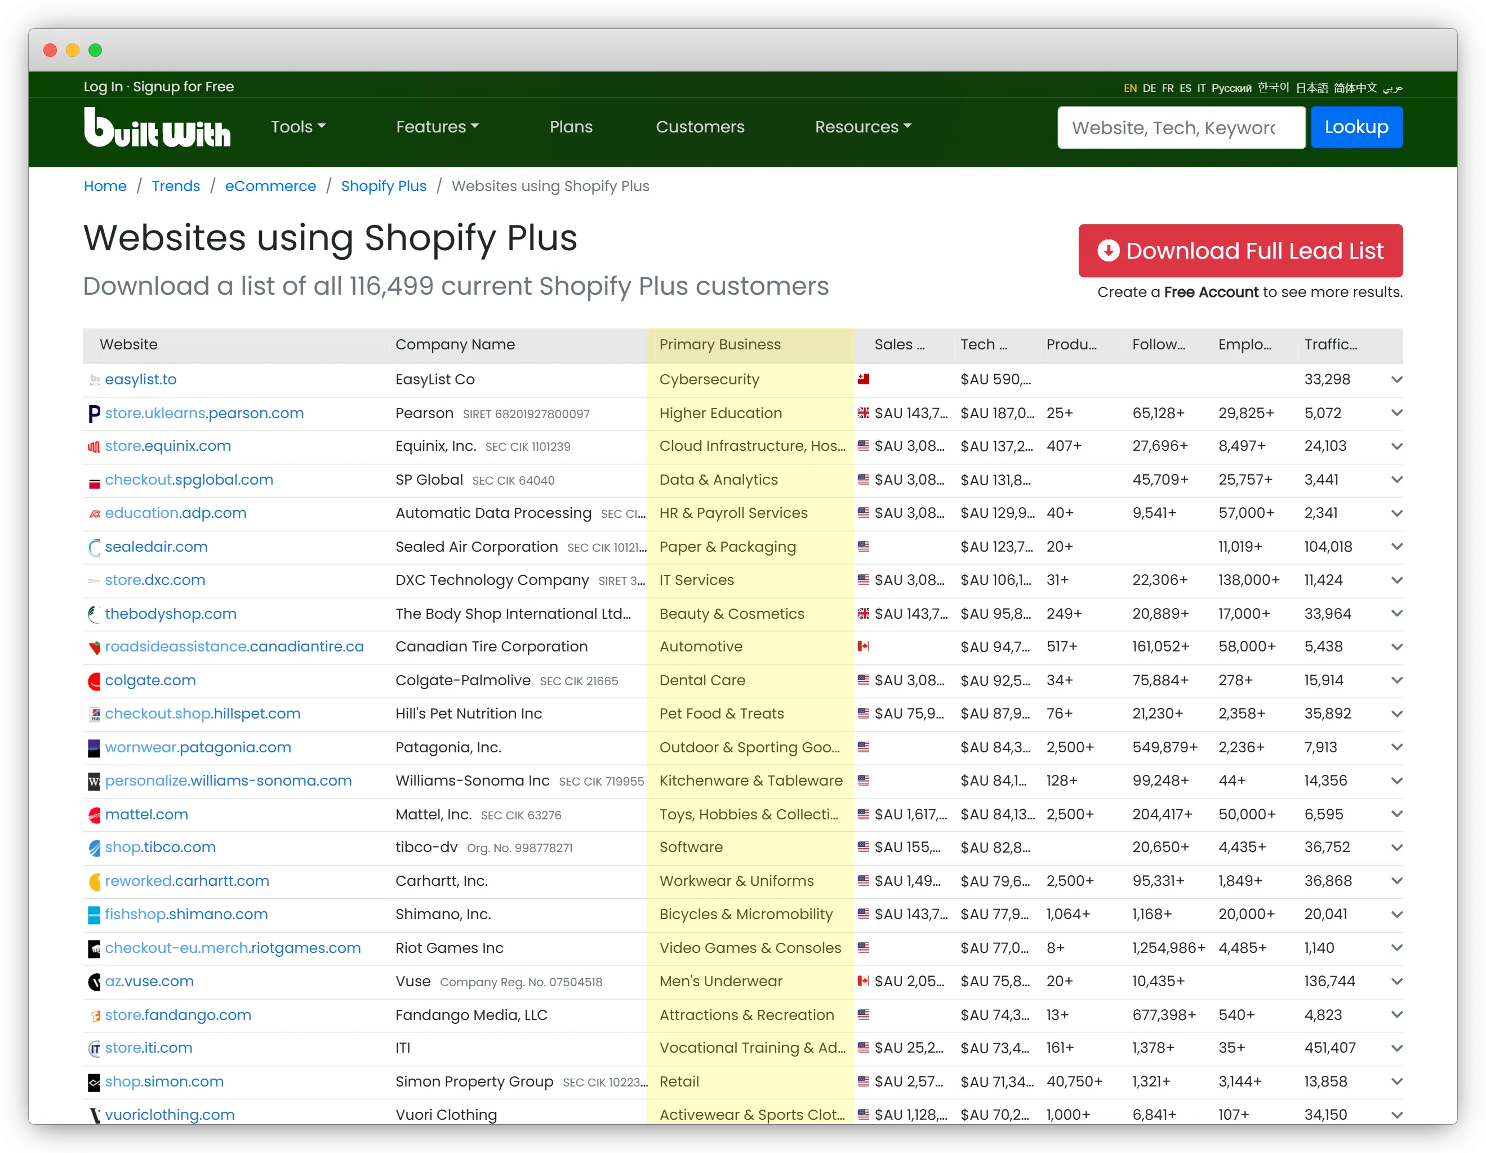Image resolution: width=1486 pixels, height=1153 pixels.
Task: Go to the Trends breadcrumb
Action: (x=176, y=187)
